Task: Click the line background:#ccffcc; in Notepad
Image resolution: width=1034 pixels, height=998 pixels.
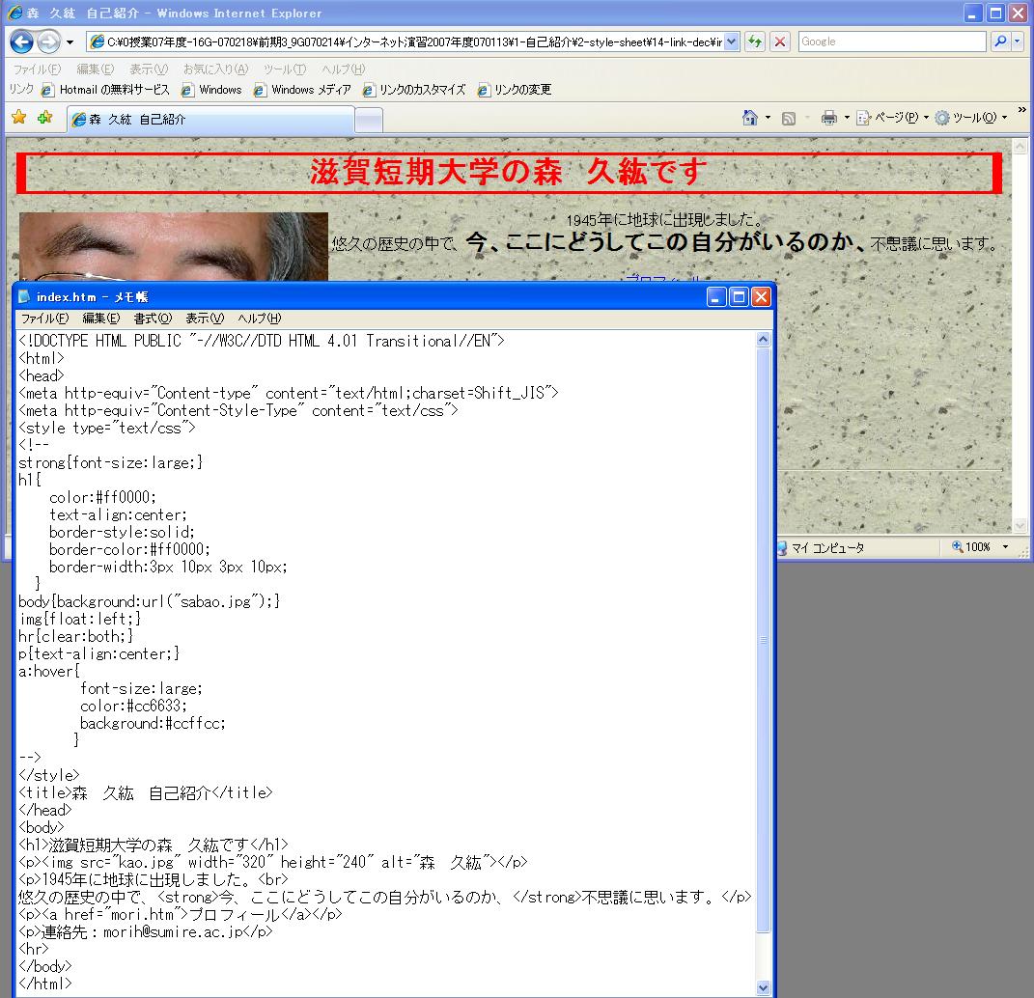Action: pos(153,723)
